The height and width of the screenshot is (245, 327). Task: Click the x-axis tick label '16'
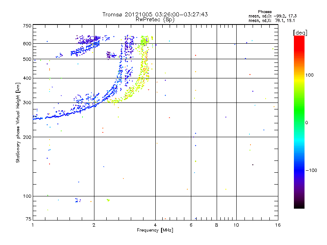pos(278,225)
